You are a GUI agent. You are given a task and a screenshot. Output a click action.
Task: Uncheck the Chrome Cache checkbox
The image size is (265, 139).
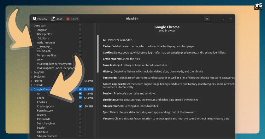[x=80, y=98]
